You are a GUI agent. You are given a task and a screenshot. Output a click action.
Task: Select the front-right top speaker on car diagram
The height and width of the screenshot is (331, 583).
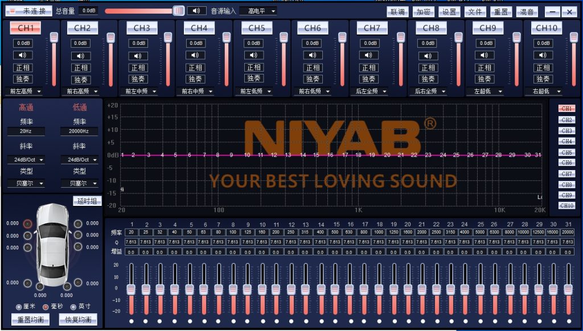77,224
